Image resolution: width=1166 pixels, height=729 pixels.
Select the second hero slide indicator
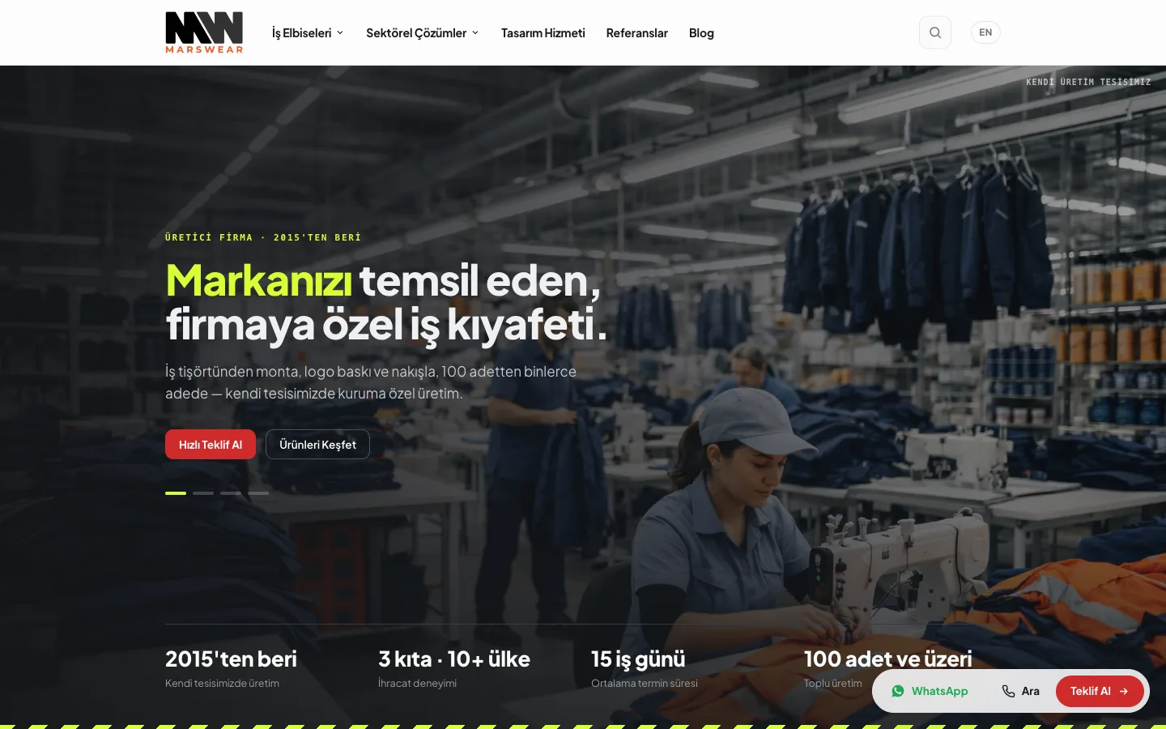[x=203, y=492]
